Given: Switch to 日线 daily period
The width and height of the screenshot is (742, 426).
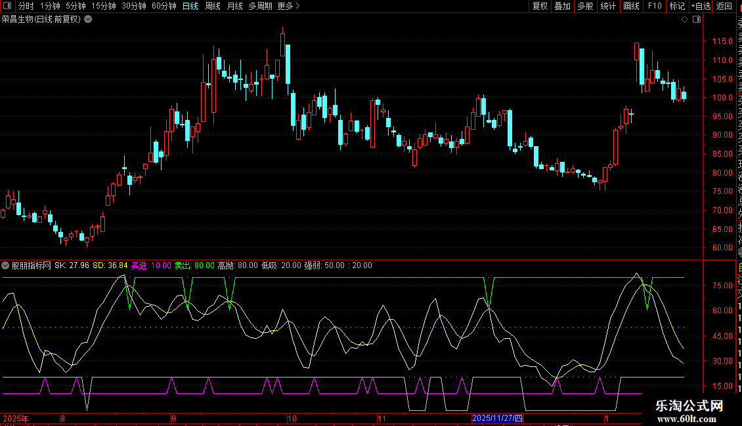Looking at the screenshot, I should click(x=190, y=6).
